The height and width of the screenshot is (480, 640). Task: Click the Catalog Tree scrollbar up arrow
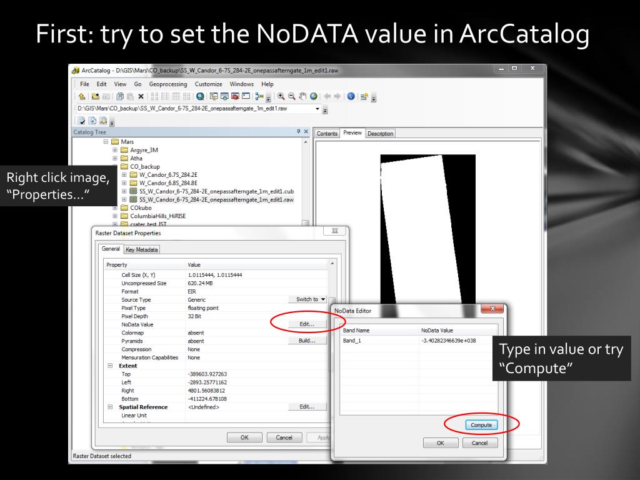pyautogui.click(x=306, y=142)
